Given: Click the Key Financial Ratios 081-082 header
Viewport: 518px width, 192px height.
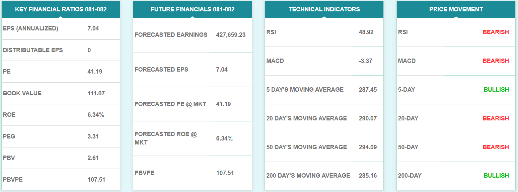Looking at the screenshot, I should (61, 9).
